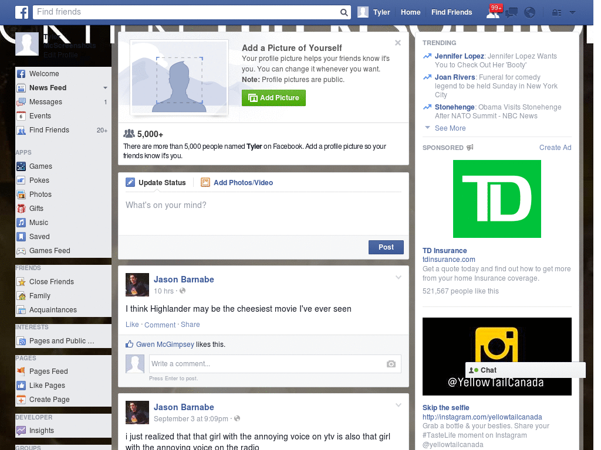The width and height of the screenshot is (601, 450).
Task: Click the Skip the selfie link
Action: tap(446, 408)
